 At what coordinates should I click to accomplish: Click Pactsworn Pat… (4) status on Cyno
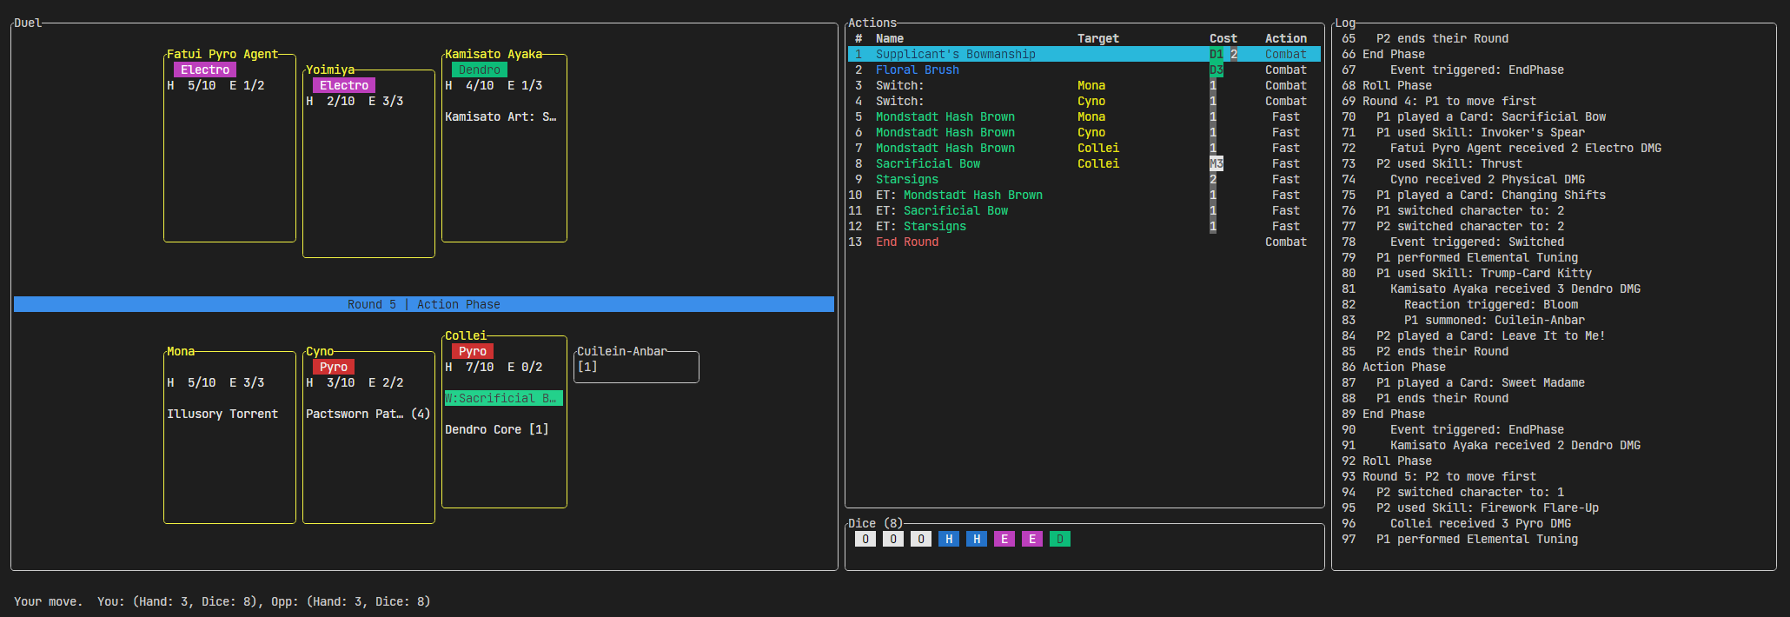pos(368,414)
